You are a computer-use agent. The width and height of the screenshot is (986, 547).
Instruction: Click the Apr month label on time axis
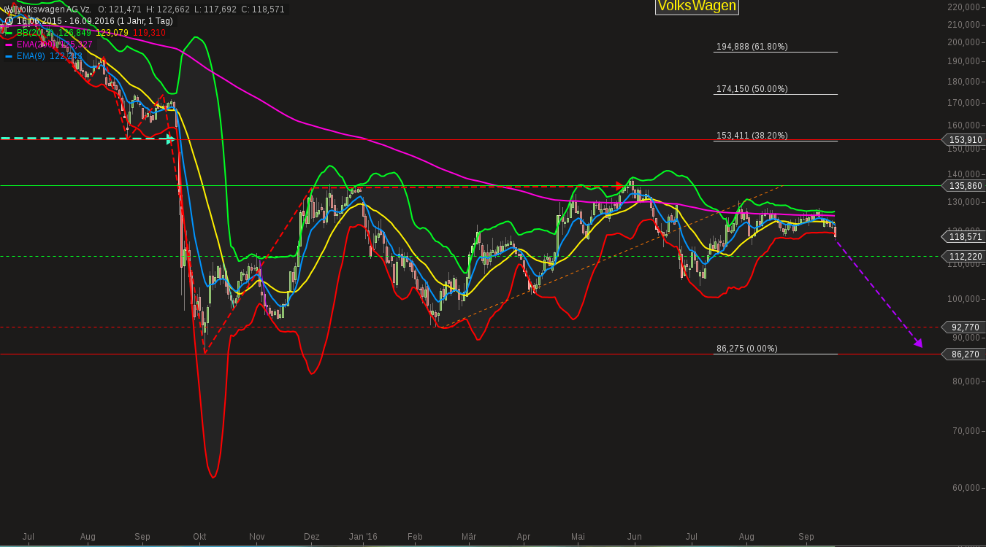(523, 537)
